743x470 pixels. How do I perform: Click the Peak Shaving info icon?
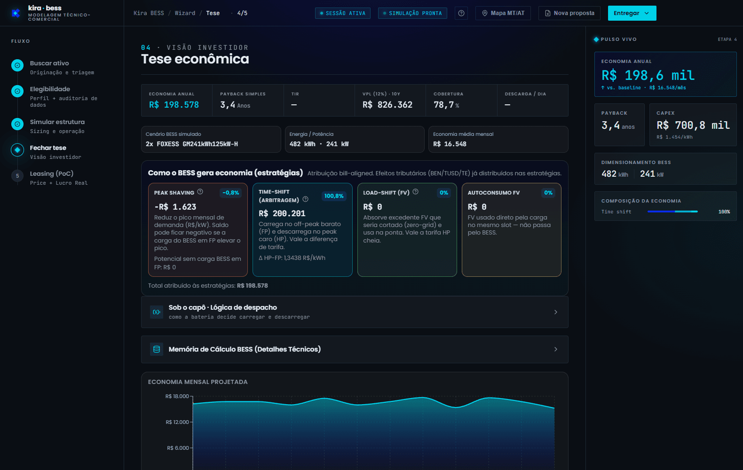tap(200, 192)
